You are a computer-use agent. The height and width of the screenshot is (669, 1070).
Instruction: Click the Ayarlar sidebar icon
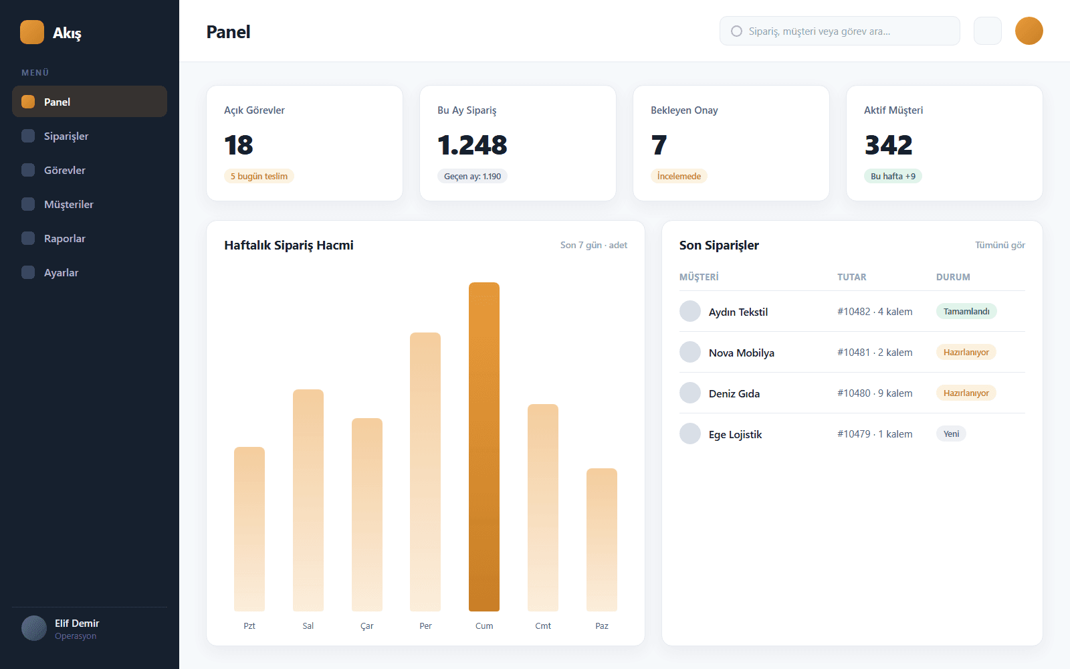point(28,272)
